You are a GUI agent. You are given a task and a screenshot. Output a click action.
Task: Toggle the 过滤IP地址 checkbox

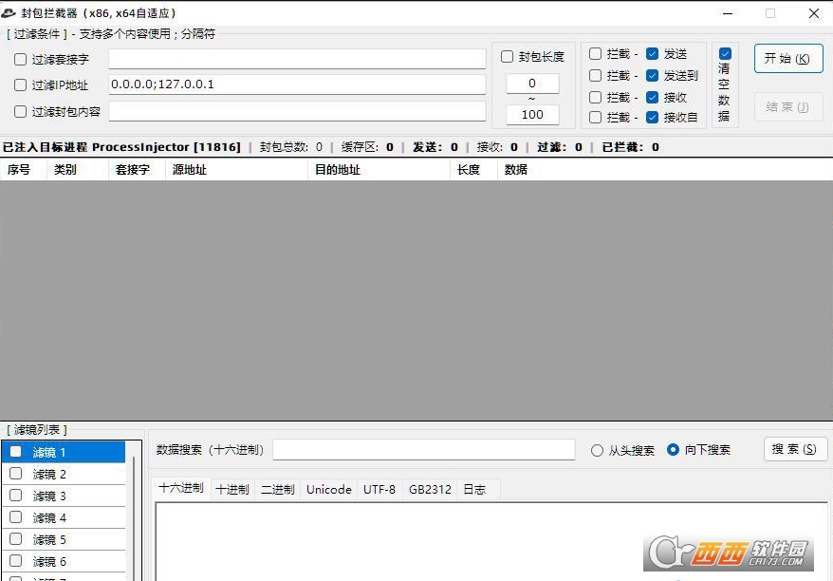21,85
